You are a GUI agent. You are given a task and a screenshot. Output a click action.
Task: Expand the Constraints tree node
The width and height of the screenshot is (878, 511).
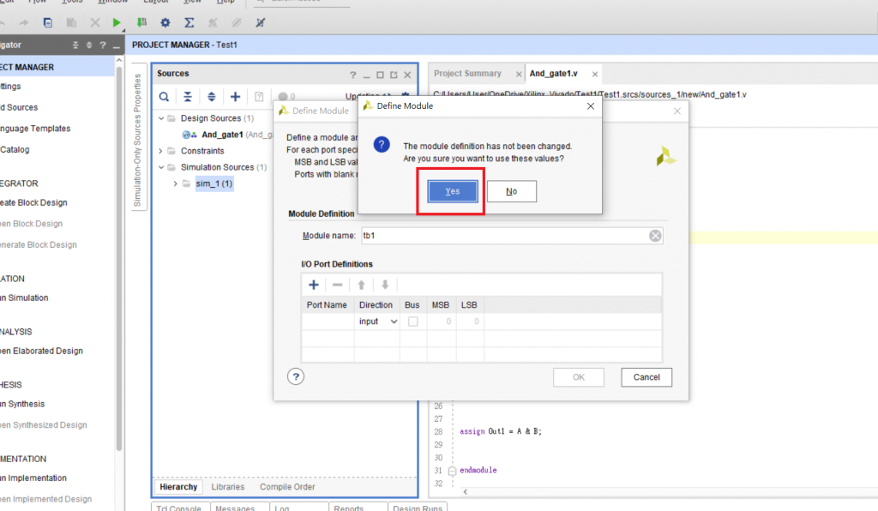161,151
